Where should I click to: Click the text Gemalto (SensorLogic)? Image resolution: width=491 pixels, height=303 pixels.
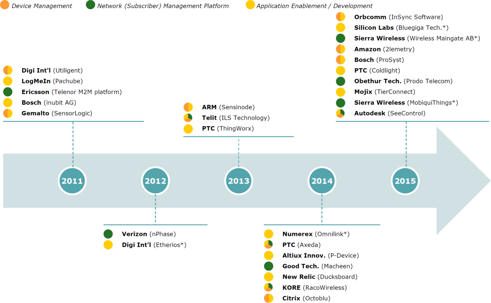(x=57, y=113)
